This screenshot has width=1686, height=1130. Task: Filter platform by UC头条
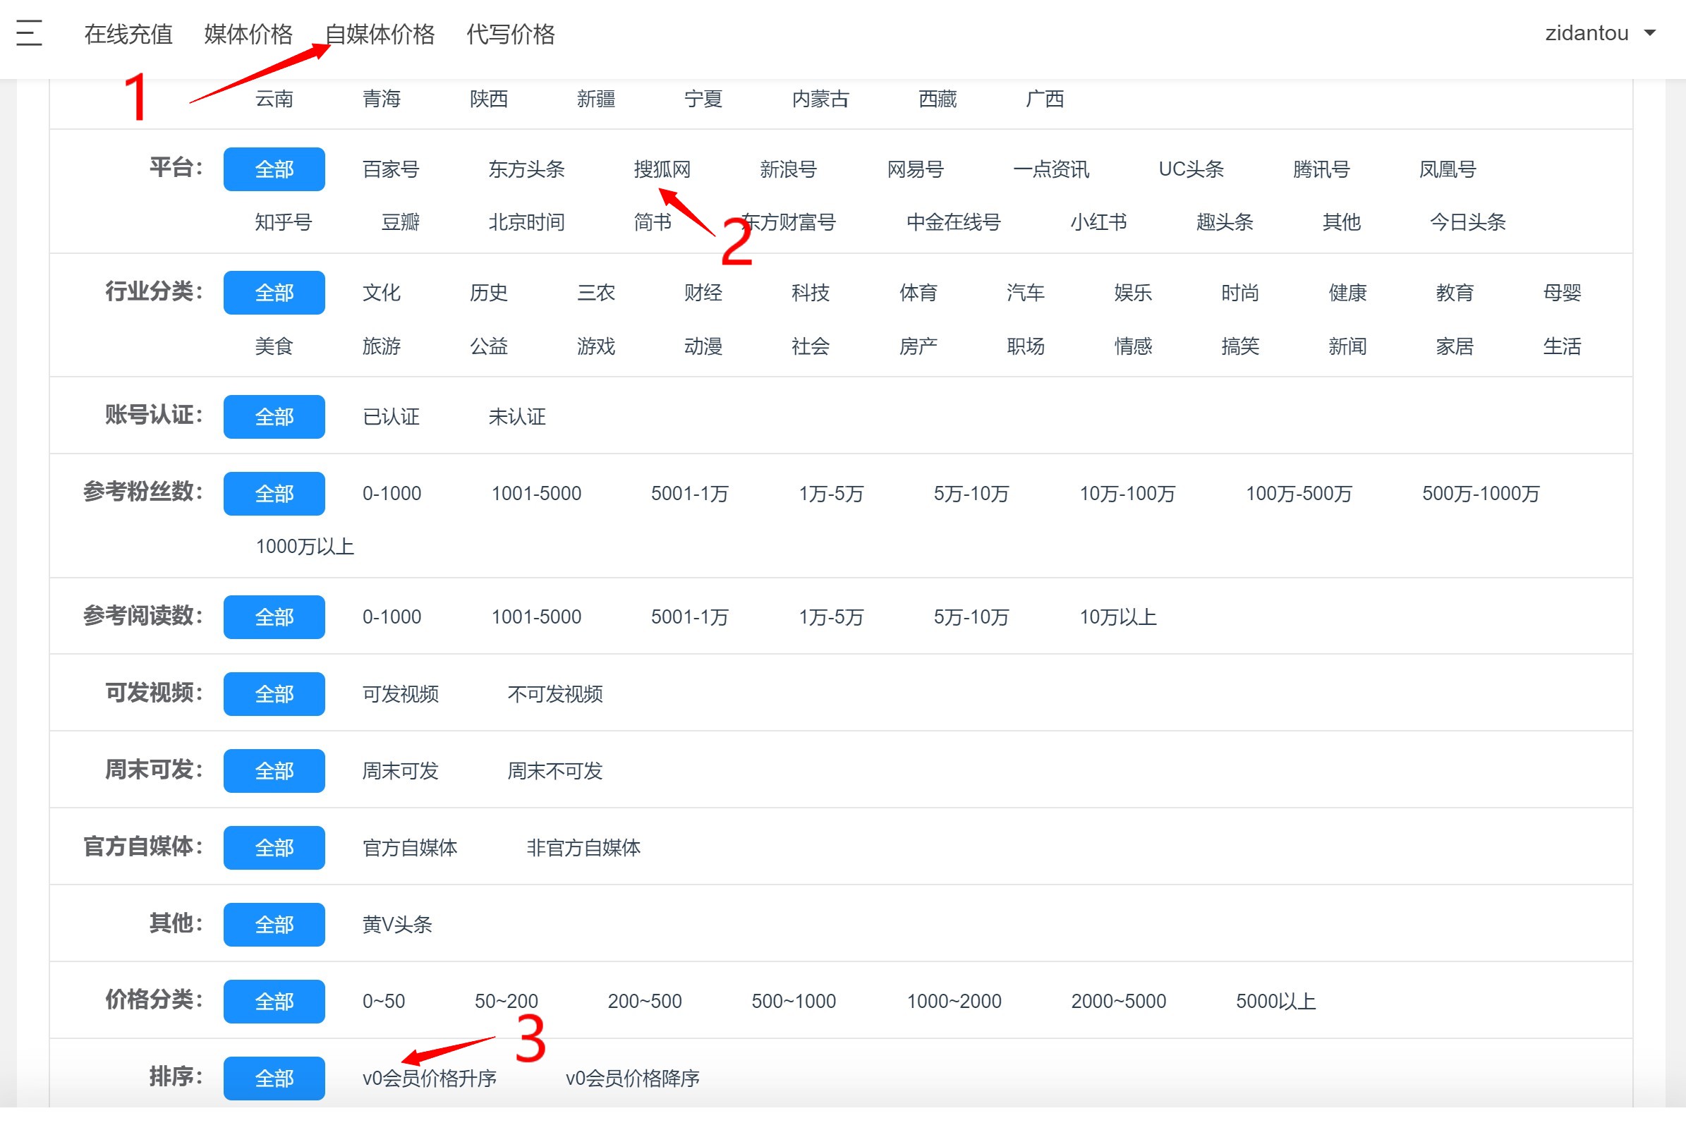pos(1191,169)
